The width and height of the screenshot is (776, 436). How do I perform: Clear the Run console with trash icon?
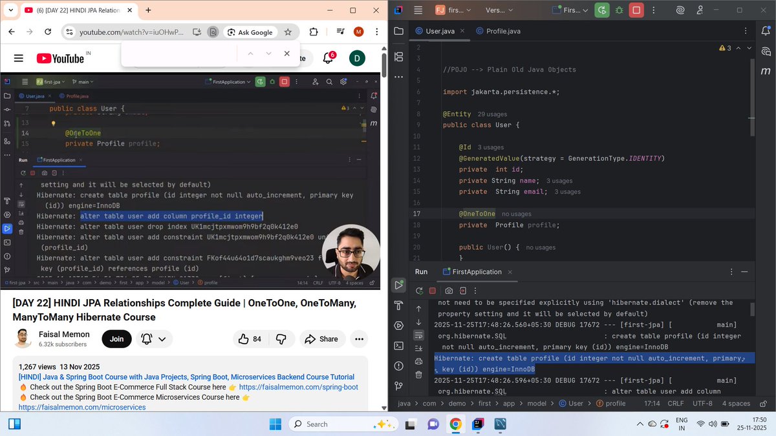(x=418, y=375)
